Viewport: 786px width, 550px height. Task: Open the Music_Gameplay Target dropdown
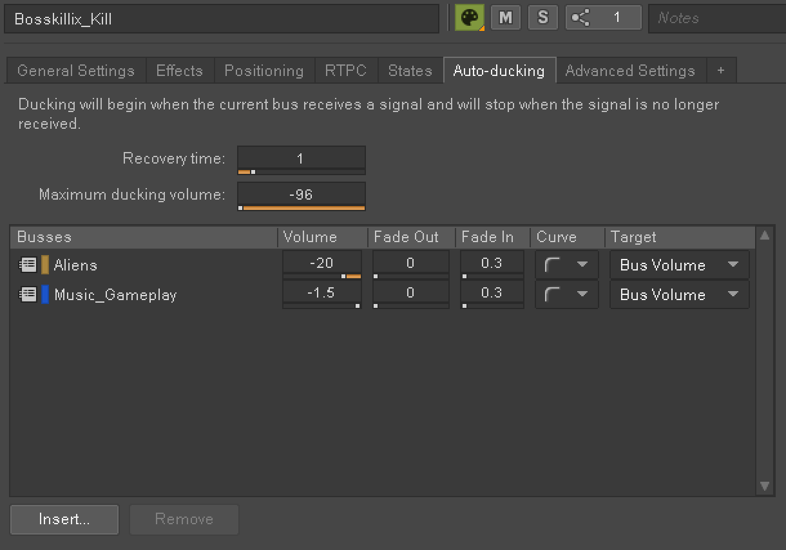[679, 294]
